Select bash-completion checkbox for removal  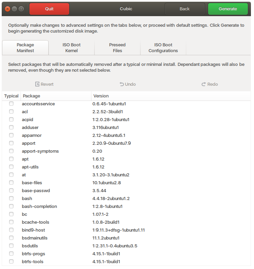click(x=11, y=206)
